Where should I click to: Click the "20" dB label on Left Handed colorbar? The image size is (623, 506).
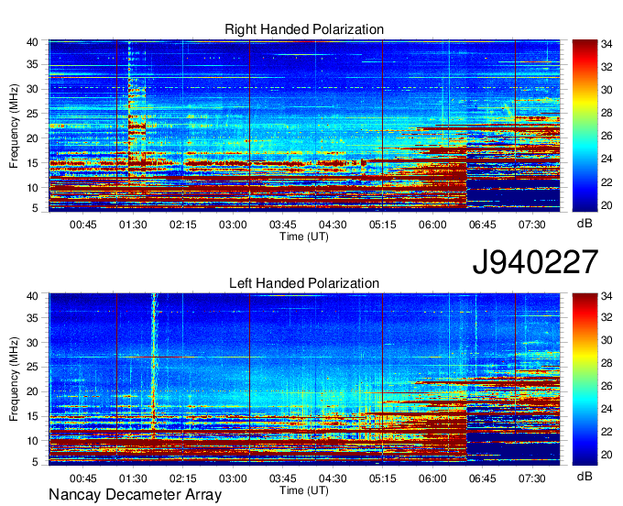coord(607,455)
